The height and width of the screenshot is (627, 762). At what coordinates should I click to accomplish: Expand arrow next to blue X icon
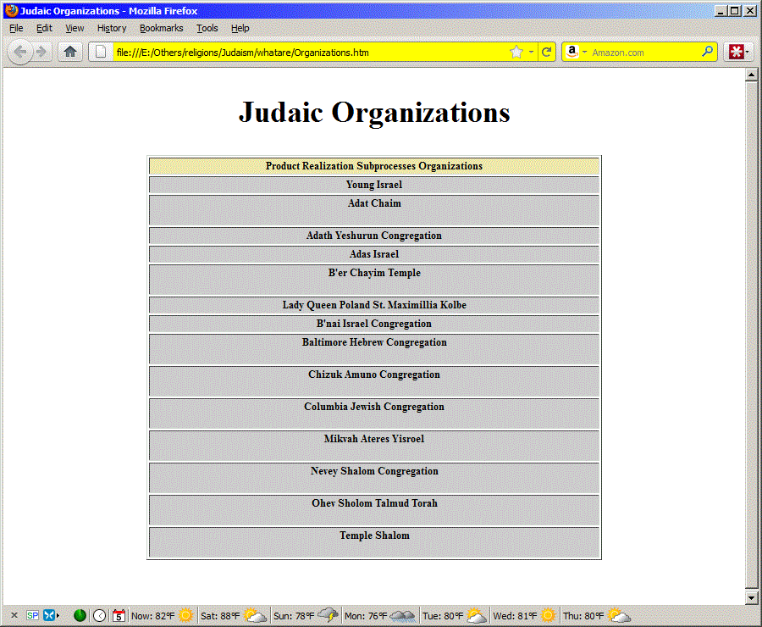click(58, 615)
